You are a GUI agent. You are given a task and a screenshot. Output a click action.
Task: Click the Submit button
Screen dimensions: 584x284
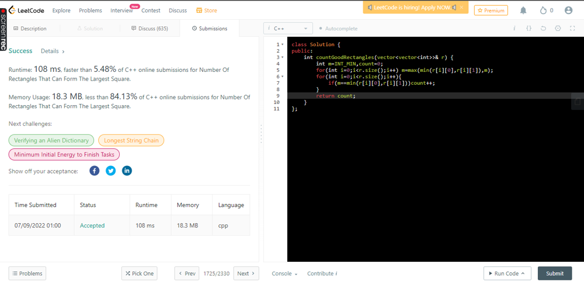(554, 273)
